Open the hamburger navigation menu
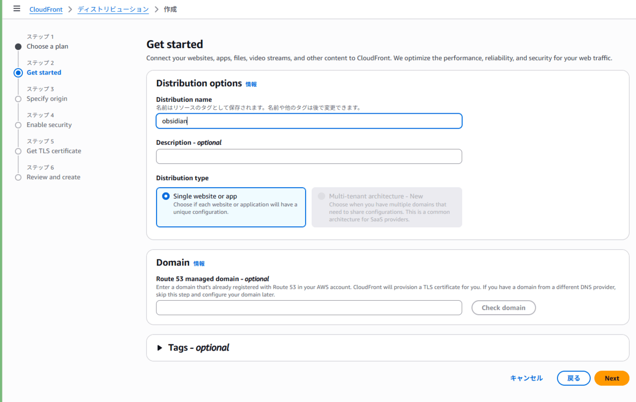 (x=17, y=9)
